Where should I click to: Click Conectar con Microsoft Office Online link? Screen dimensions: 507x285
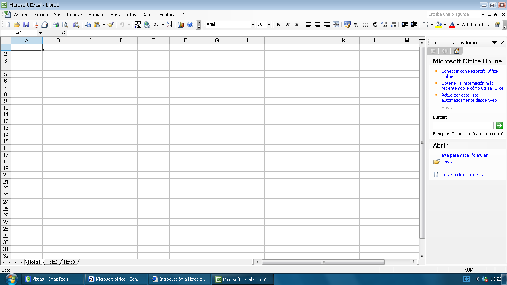coord(470,74)
